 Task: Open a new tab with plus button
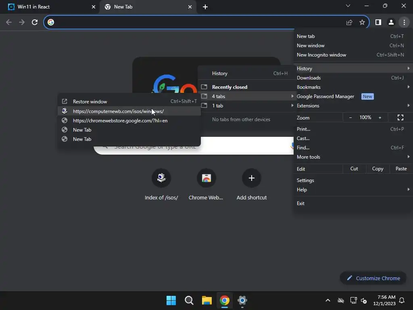point(205,7)
